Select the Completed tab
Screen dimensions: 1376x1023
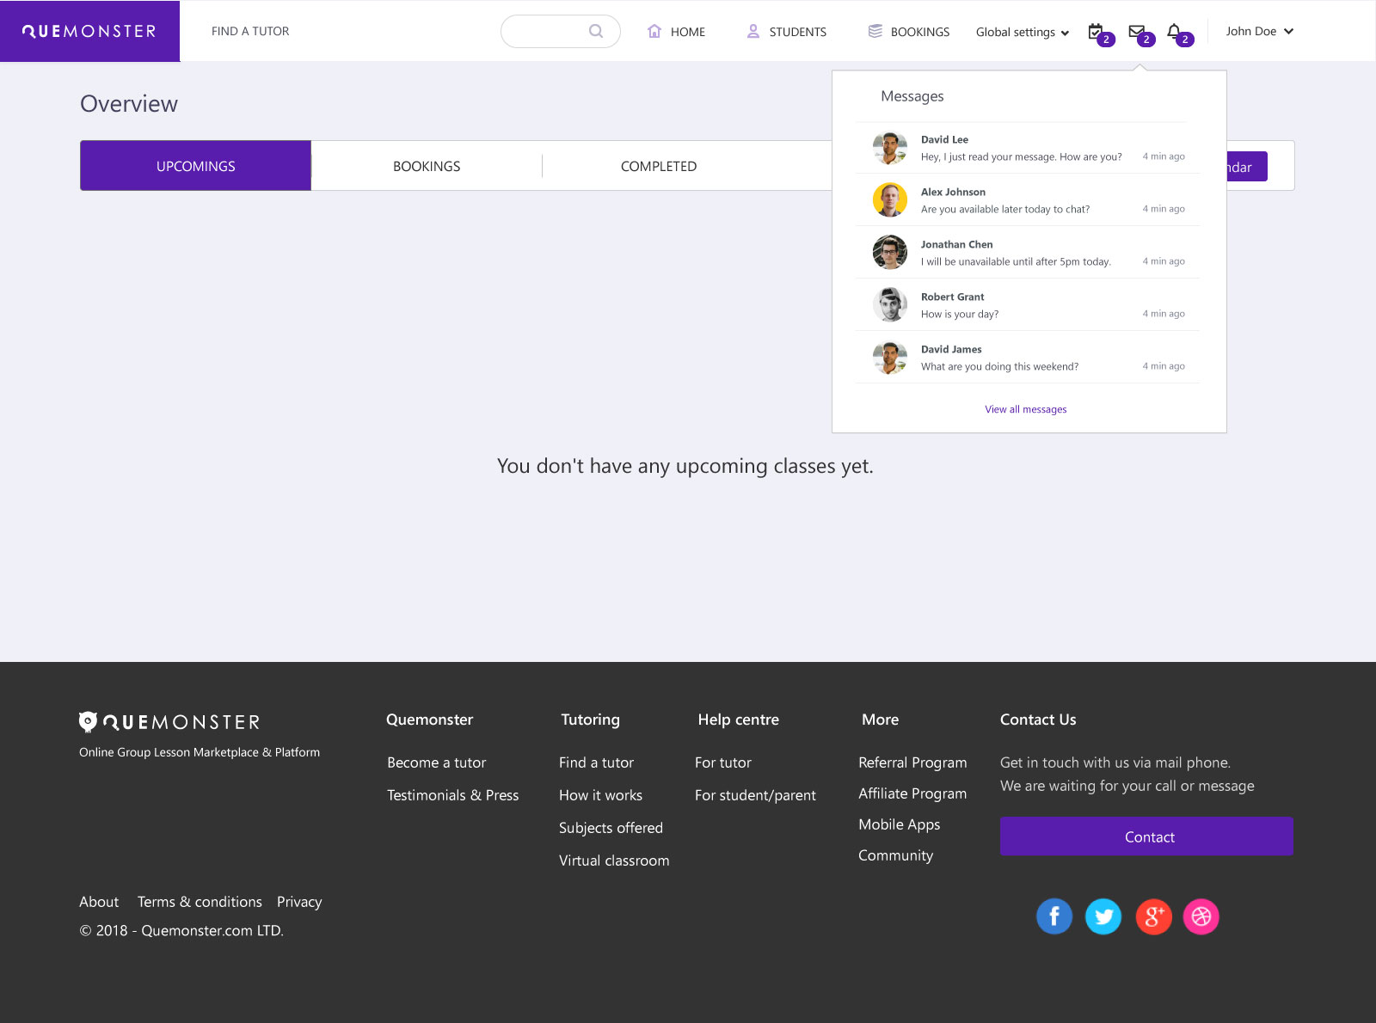659,166
